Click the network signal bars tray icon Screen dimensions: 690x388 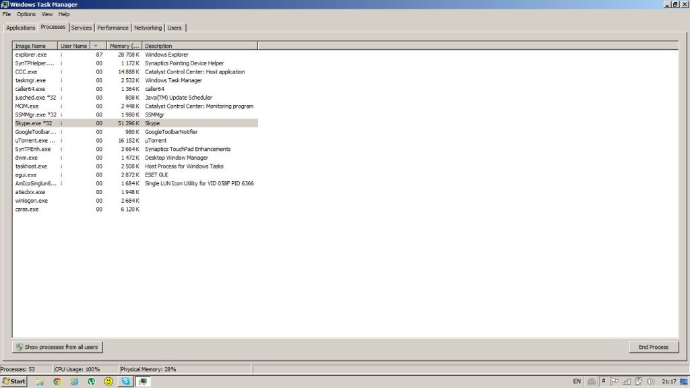coord(626,381)
